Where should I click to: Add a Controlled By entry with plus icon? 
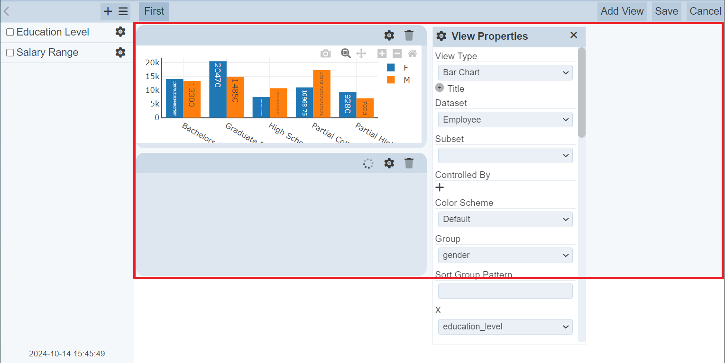(440, 187)
